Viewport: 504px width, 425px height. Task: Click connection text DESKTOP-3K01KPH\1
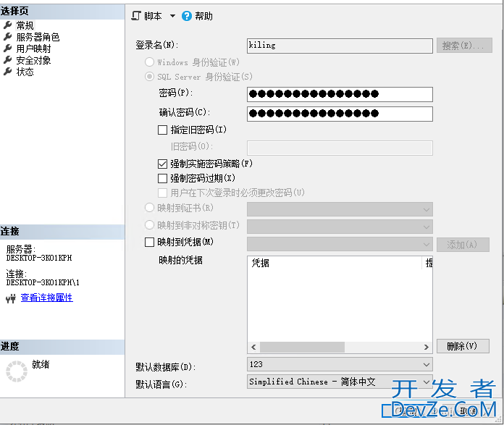pyautogui.click(x=43, y=282)
